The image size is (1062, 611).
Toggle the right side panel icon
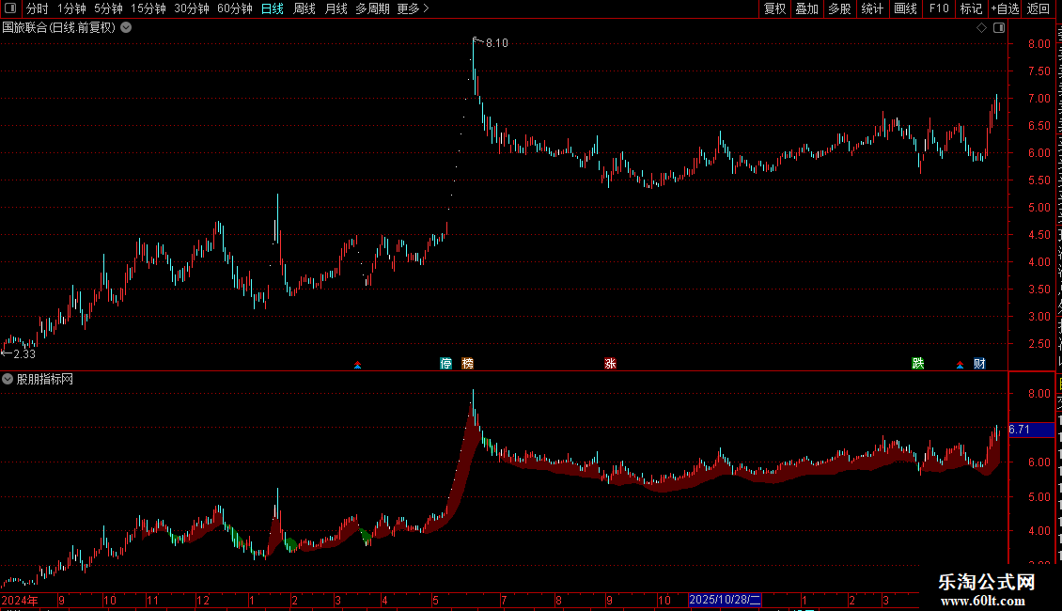(999, 28)
